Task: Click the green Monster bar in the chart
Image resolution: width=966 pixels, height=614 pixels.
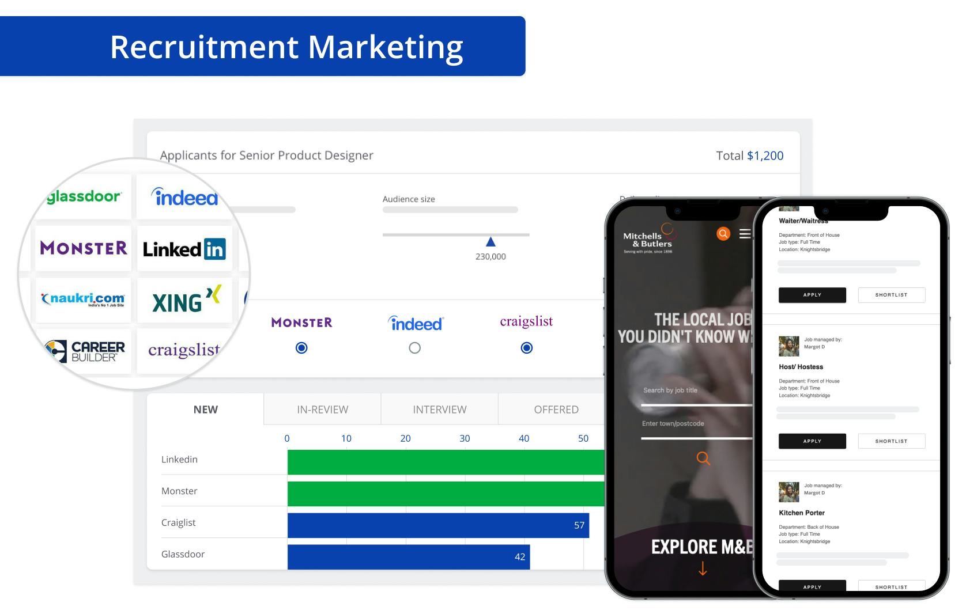Action: (x=446, y=494)
